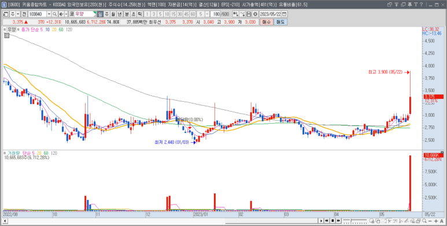Viewport: 447px width, 226px height.
Task: Switch to the tick (틱) period toggle
Action: (140, 14)
